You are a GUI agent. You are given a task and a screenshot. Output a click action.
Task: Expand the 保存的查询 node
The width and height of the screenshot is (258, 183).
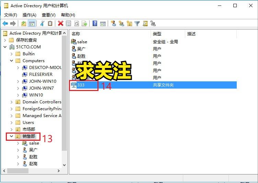[5, 40]
